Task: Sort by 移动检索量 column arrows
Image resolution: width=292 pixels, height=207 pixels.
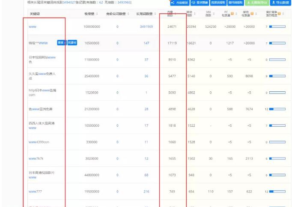Action: [256, 14]
